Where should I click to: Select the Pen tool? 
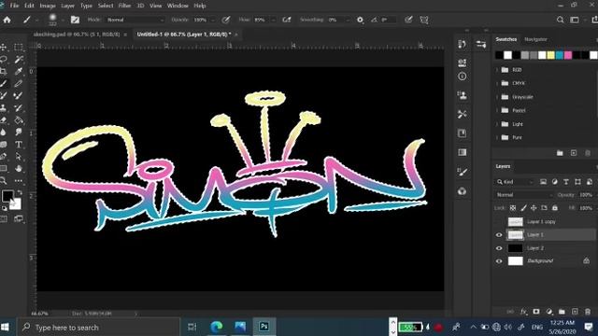pyautogui.click(x=4, y=156)
